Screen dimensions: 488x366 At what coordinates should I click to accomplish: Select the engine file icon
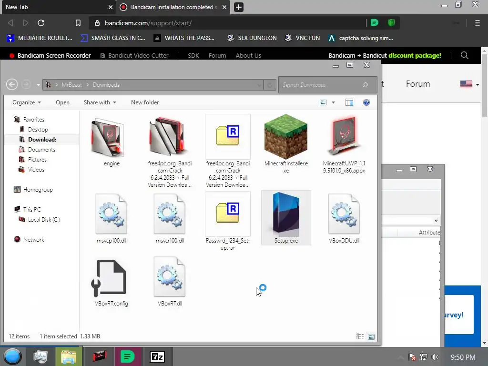[112, 137]
